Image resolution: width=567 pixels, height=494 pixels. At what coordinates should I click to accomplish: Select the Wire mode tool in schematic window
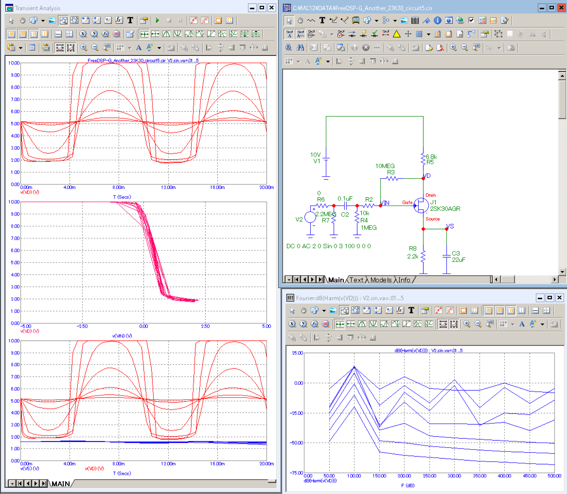coord(334,20)
